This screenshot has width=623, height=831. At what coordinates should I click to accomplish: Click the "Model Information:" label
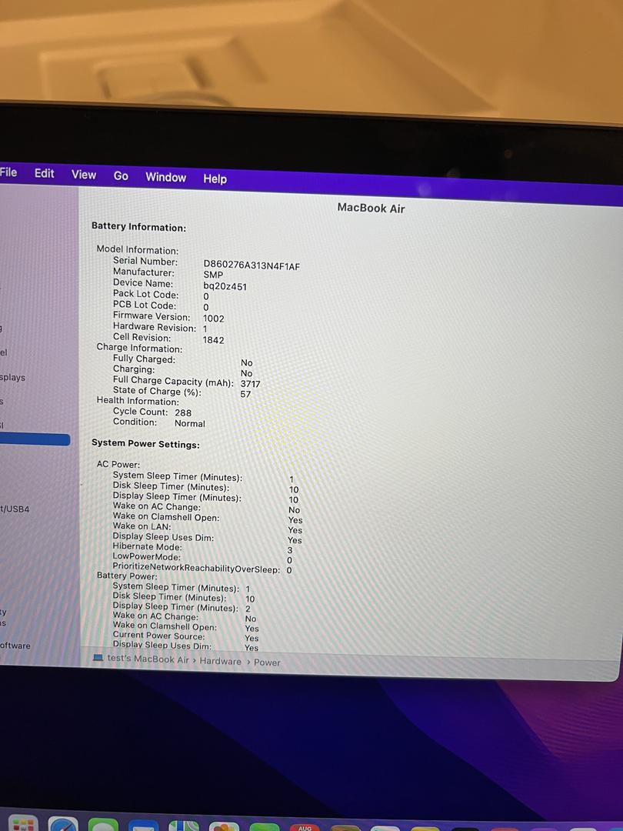[x=138, y=249]
